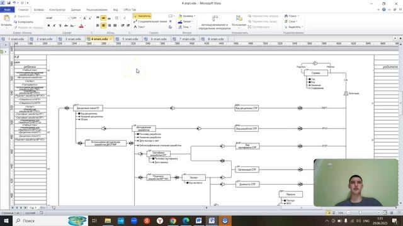Switch to the Конструктор ribbon tab
Image resolution: width=403 pixels, height=226 pixels.
(x=57, y=10)
